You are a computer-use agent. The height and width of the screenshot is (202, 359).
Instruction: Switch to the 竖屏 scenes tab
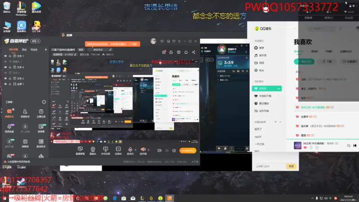(x=24, y=49)
